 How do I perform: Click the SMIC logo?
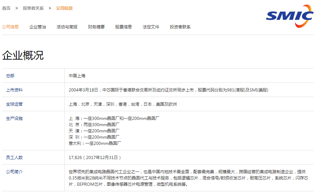[289, 16]
